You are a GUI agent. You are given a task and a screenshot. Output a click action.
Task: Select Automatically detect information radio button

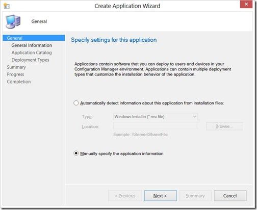click(76, 103)
